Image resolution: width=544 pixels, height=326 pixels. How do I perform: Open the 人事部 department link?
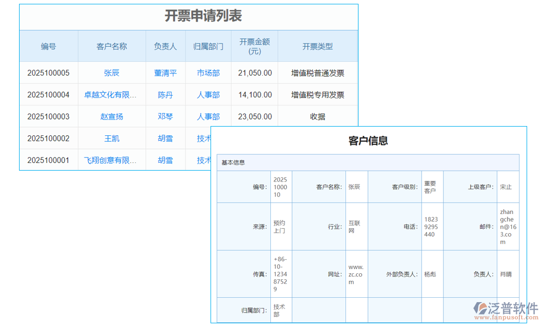coord(208,95)
